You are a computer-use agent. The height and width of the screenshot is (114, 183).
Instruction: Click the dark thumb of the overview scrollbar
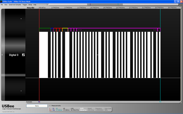(105, 4)
